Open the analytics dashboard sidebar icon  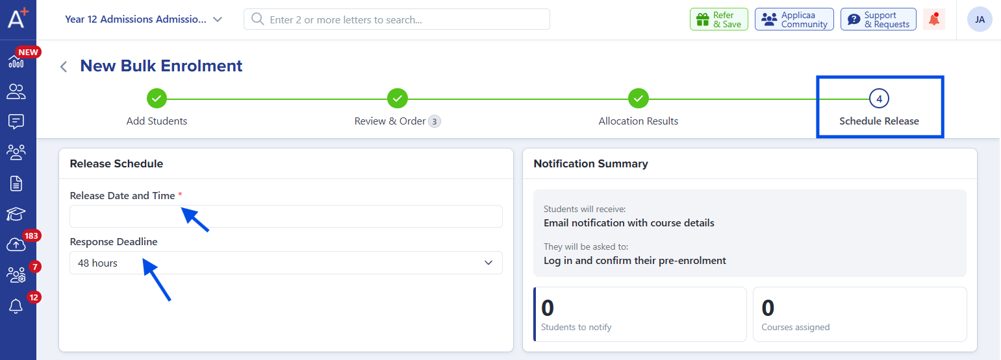[x=16, y=62]
